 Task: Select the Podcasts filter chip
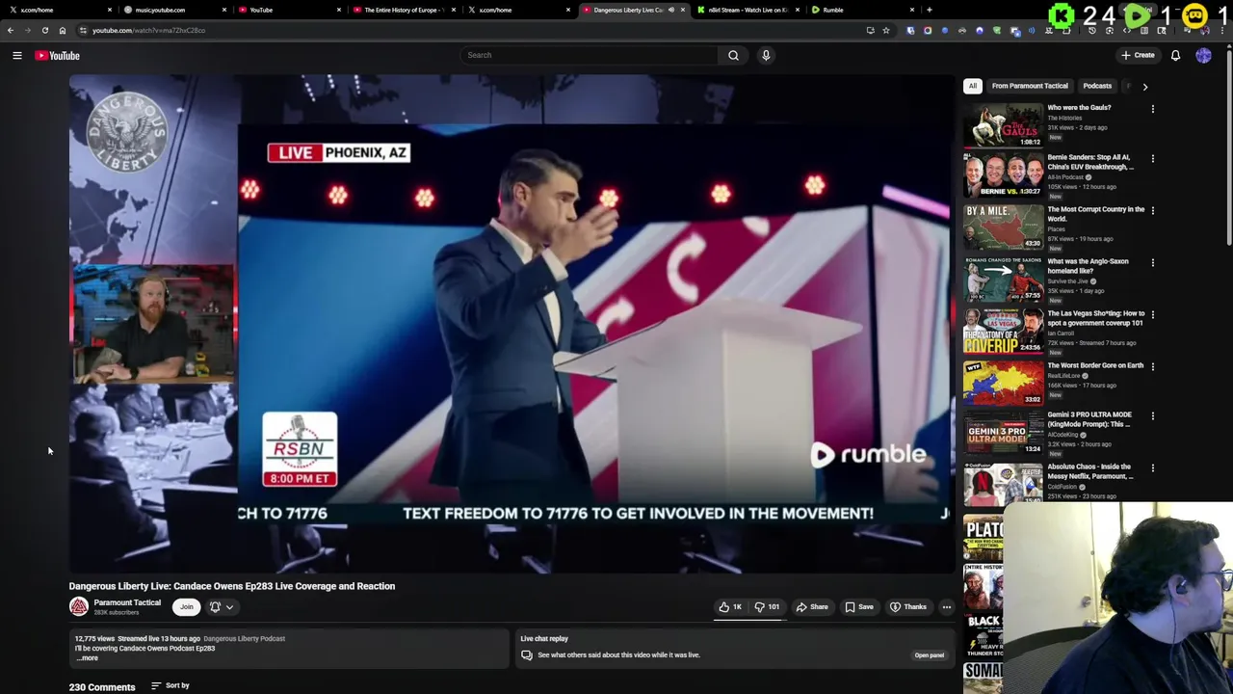point(1097,86)
